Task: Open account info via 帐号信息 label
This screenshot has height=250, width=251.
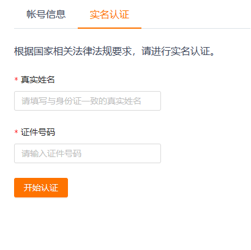Action: pos(46,15)
